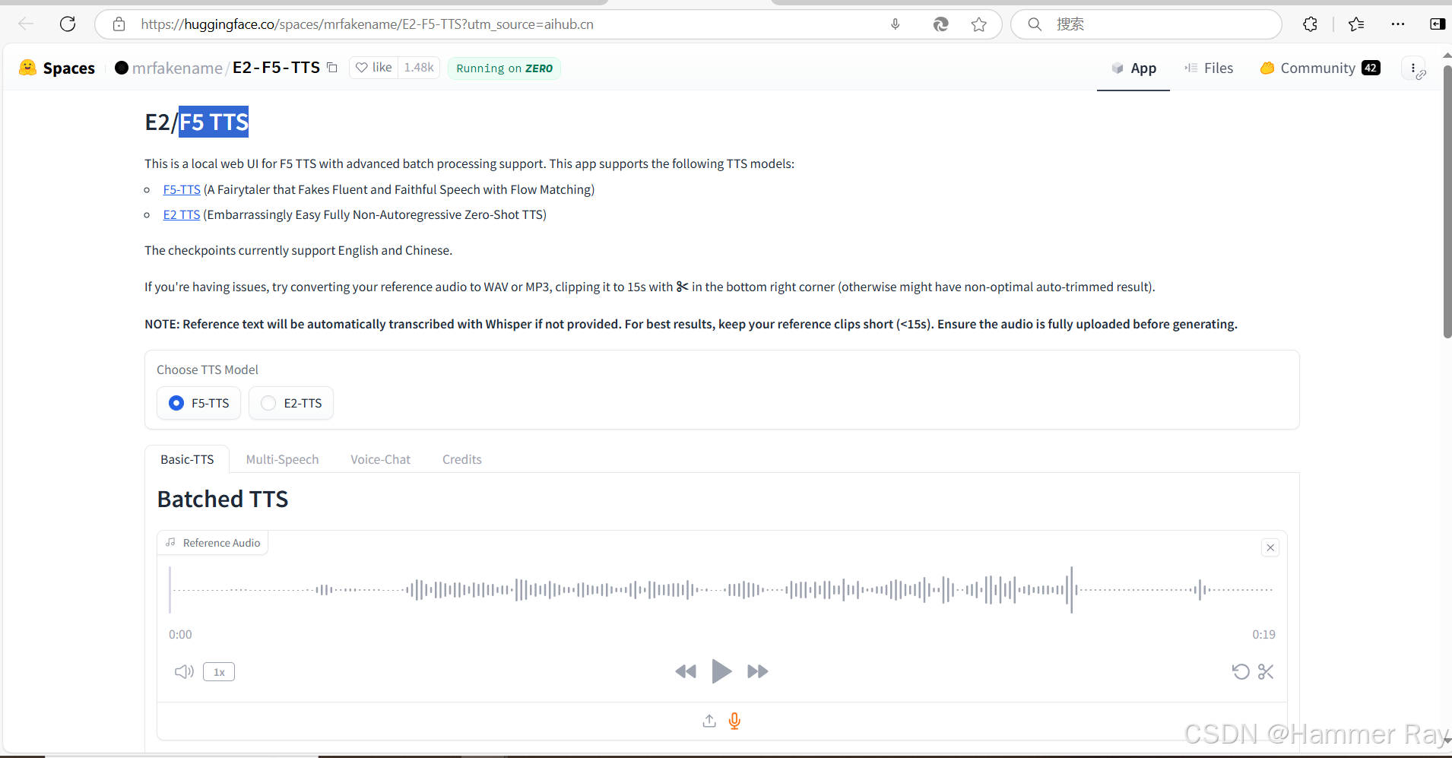
Task: Switch to the Basic-TTS tab
Action: [x=187, y=459]
